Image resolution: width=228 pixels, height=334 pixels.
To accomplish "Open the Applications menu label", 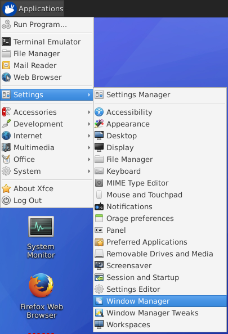I will click(41, 8).
